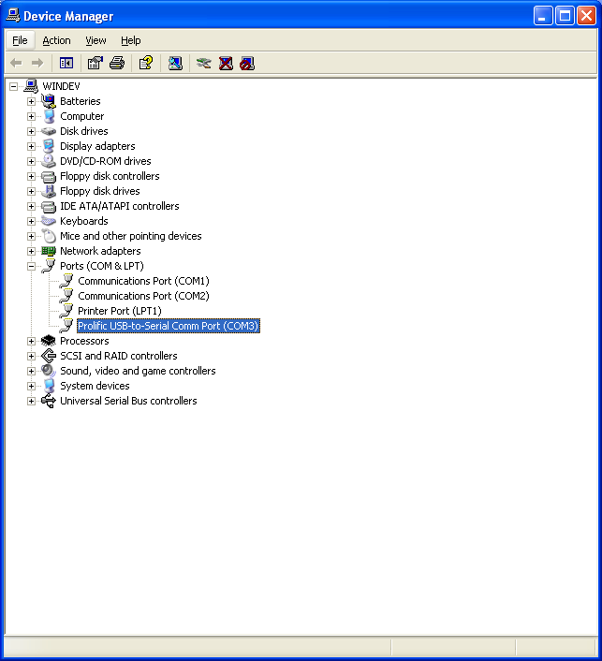Open the Help menu
The height and width of the screenshot is (661, 602).
(131, 40)
